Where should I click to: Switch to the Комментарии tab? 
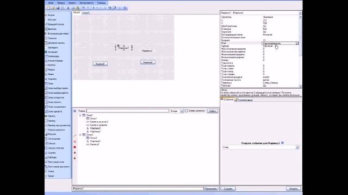(244, 100)
